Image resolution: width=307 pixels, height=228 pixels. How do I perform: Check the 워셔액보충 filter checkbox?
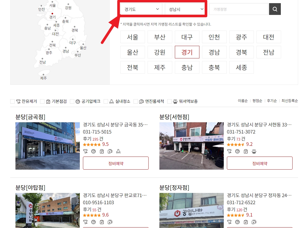(169, 101)
